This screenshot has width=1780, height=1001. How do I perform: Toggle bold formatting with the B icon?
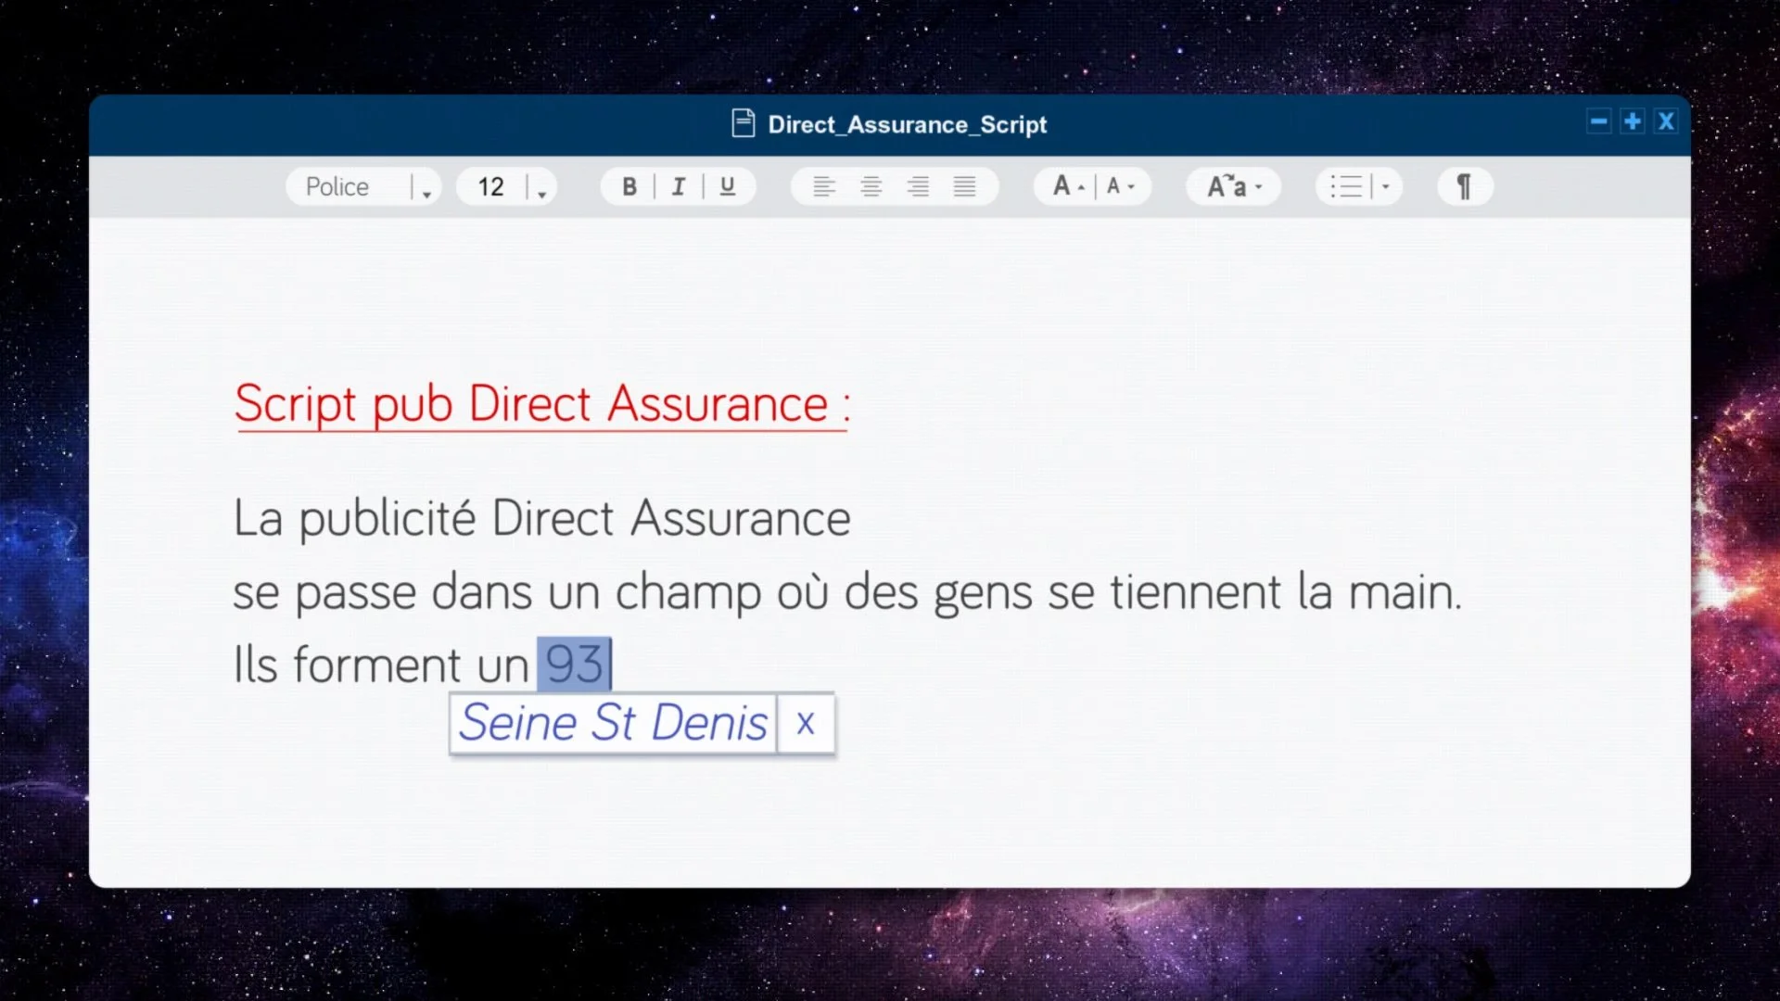pyautogui.click(x=629, y=186)
